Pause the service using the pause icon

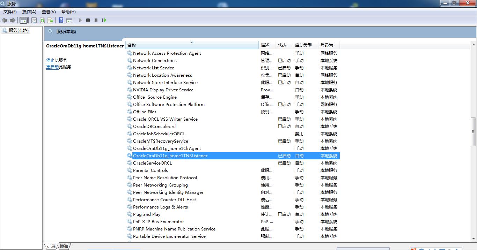(96, 20)
